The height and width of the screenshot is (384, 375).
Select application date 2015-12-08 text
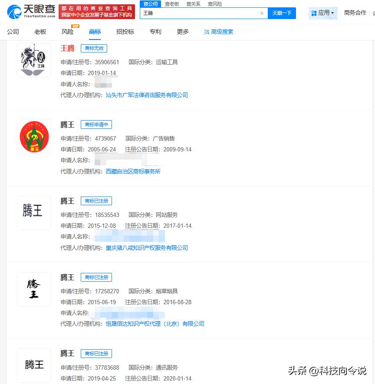tap(102, 226)
